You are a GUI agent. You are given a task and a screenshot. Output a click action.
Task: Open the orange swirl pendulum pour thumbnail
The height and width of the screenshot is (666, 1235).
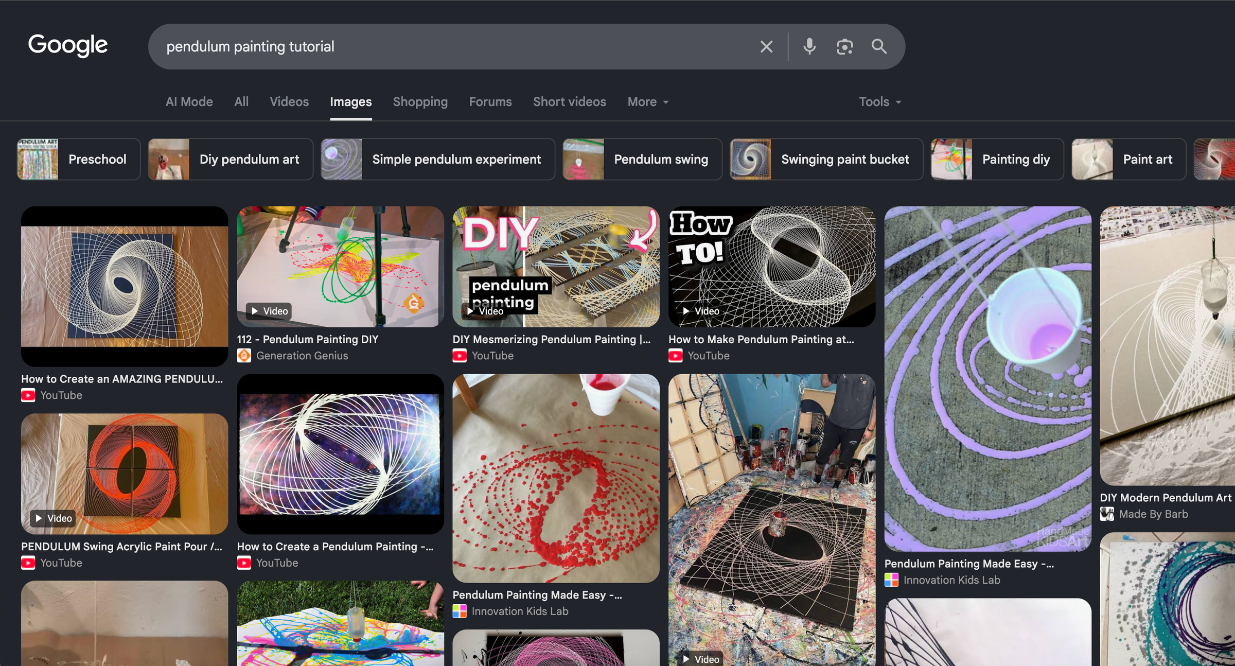pos(125,474)
